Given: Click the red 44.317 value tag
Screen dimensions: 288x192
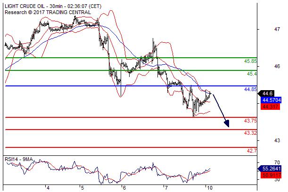Looking at the screenshot, I should pos(270,107).
